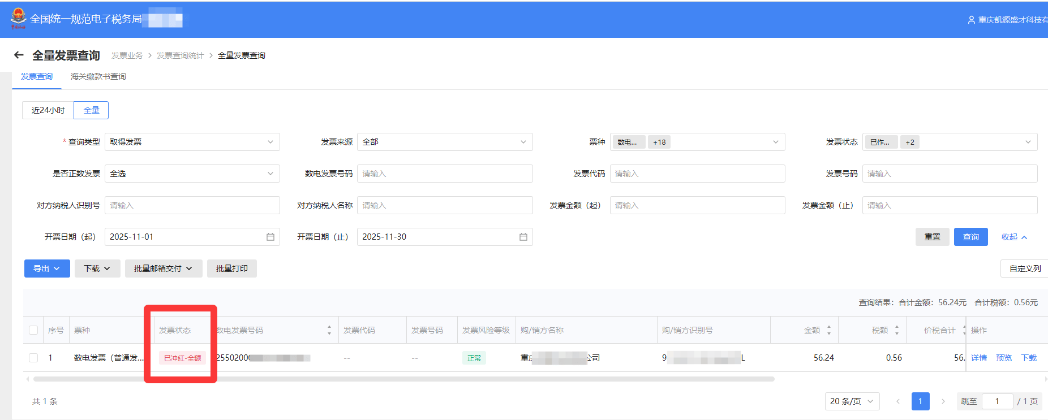This screenshot has height=420, width=1048.
Task: Select the 发票查询 tab
Action: tap(37, 76)
